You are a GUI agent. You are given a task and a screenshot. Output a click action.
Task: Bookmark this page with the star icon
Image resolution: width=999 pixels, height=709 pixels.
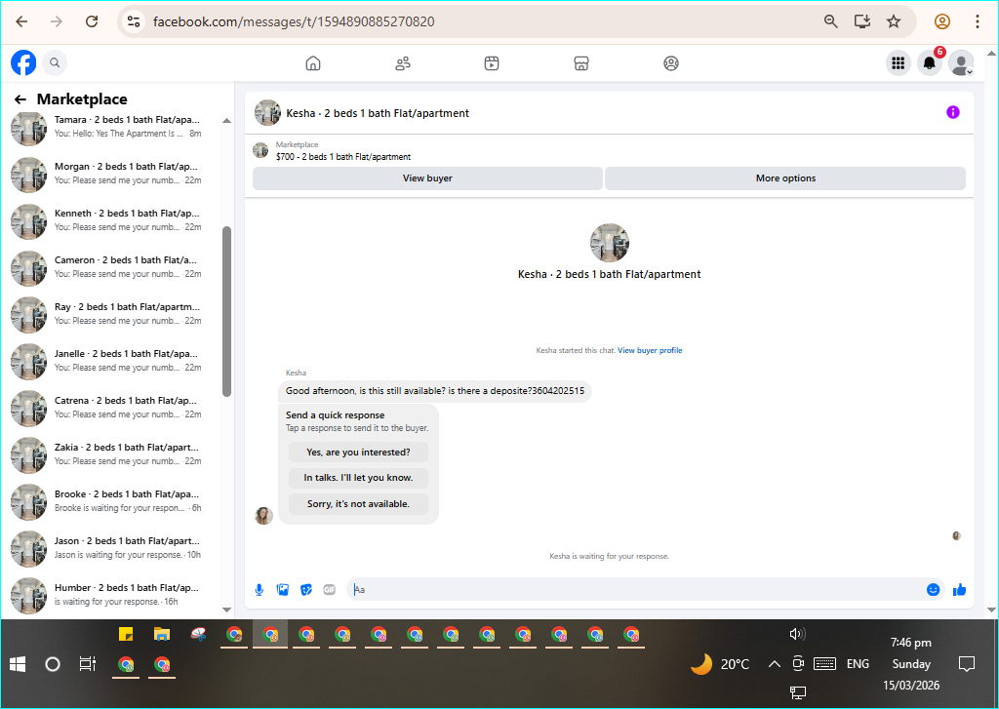[x=894, y=21]
